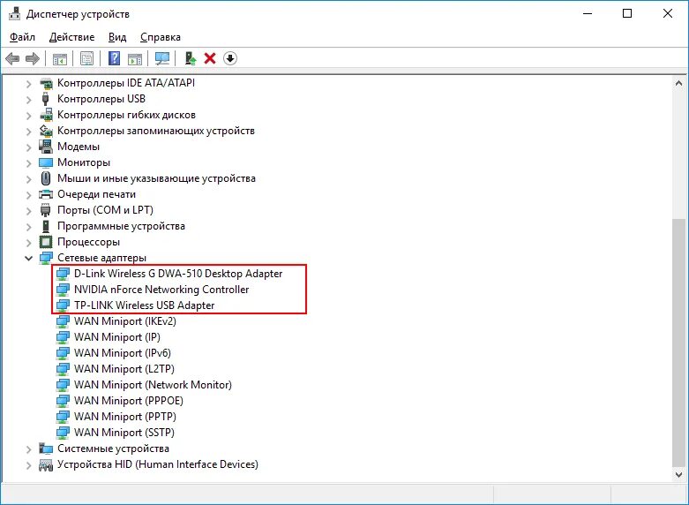Click the Очереди печати label
Viewport: 689px width, 505px height.
[96, 194]
